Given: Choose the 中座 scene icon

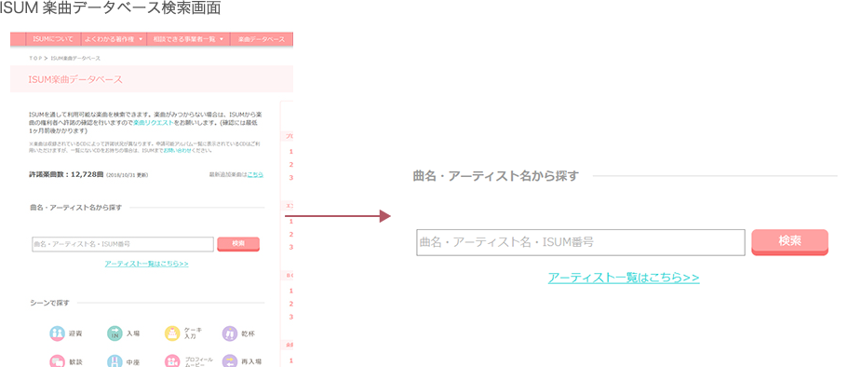Looking at the screenshot, I should (x=114, y=361).
